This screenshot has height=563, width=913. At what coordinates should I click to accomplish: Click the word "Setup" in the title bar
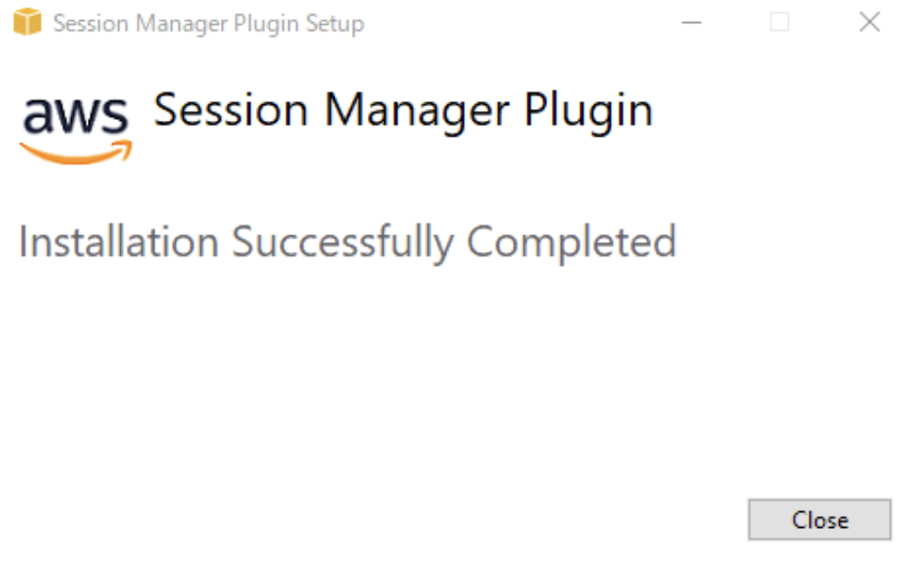tap(337, 24)
